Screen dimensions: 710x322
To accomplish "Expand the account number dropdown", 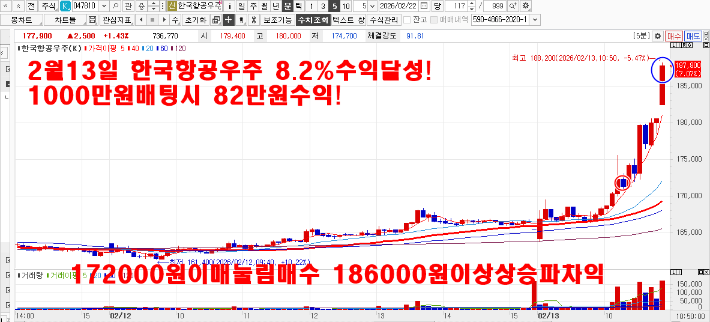I will coord(535,20).
